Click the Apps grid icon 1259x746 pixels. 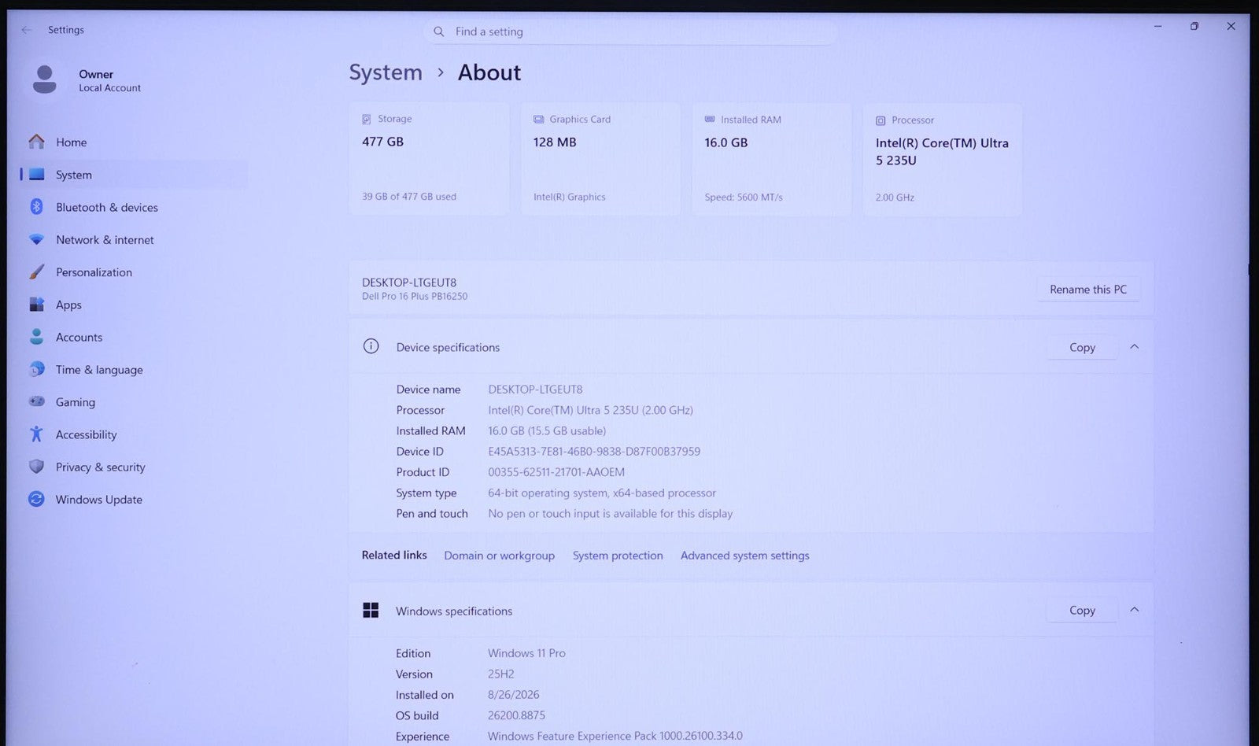(x=36, y=305)
